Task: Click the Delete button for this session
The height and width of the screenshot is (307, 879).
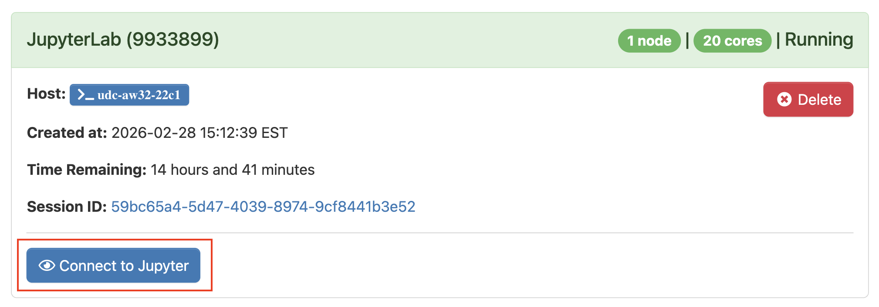Action: (x=808, y=100)
